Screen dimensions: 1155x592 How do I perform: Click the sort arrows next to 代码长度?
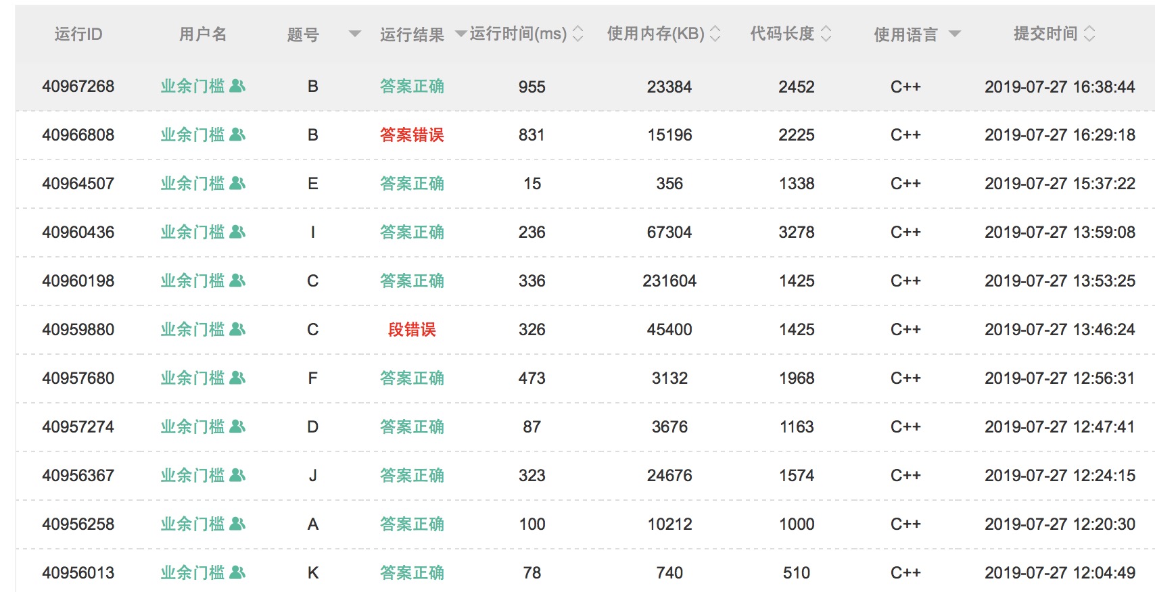click(x=826, y=34)
